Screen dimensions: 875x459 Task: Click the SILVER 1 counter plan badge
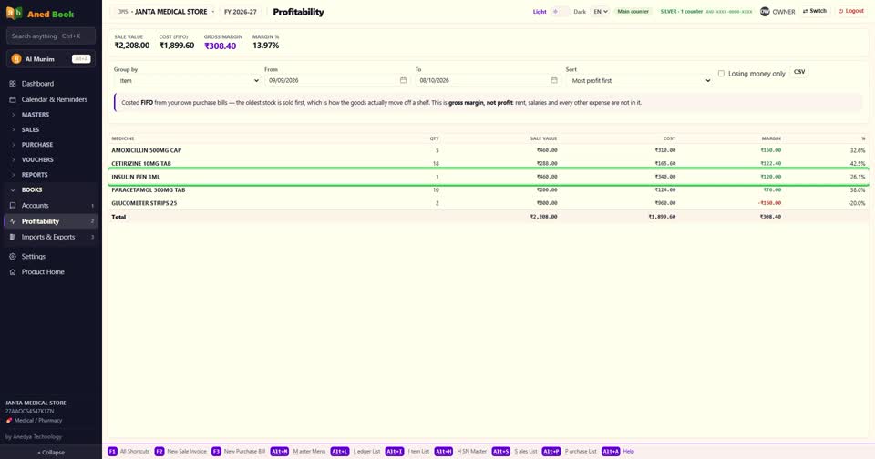pyautogui.click(x=705, y=11)
